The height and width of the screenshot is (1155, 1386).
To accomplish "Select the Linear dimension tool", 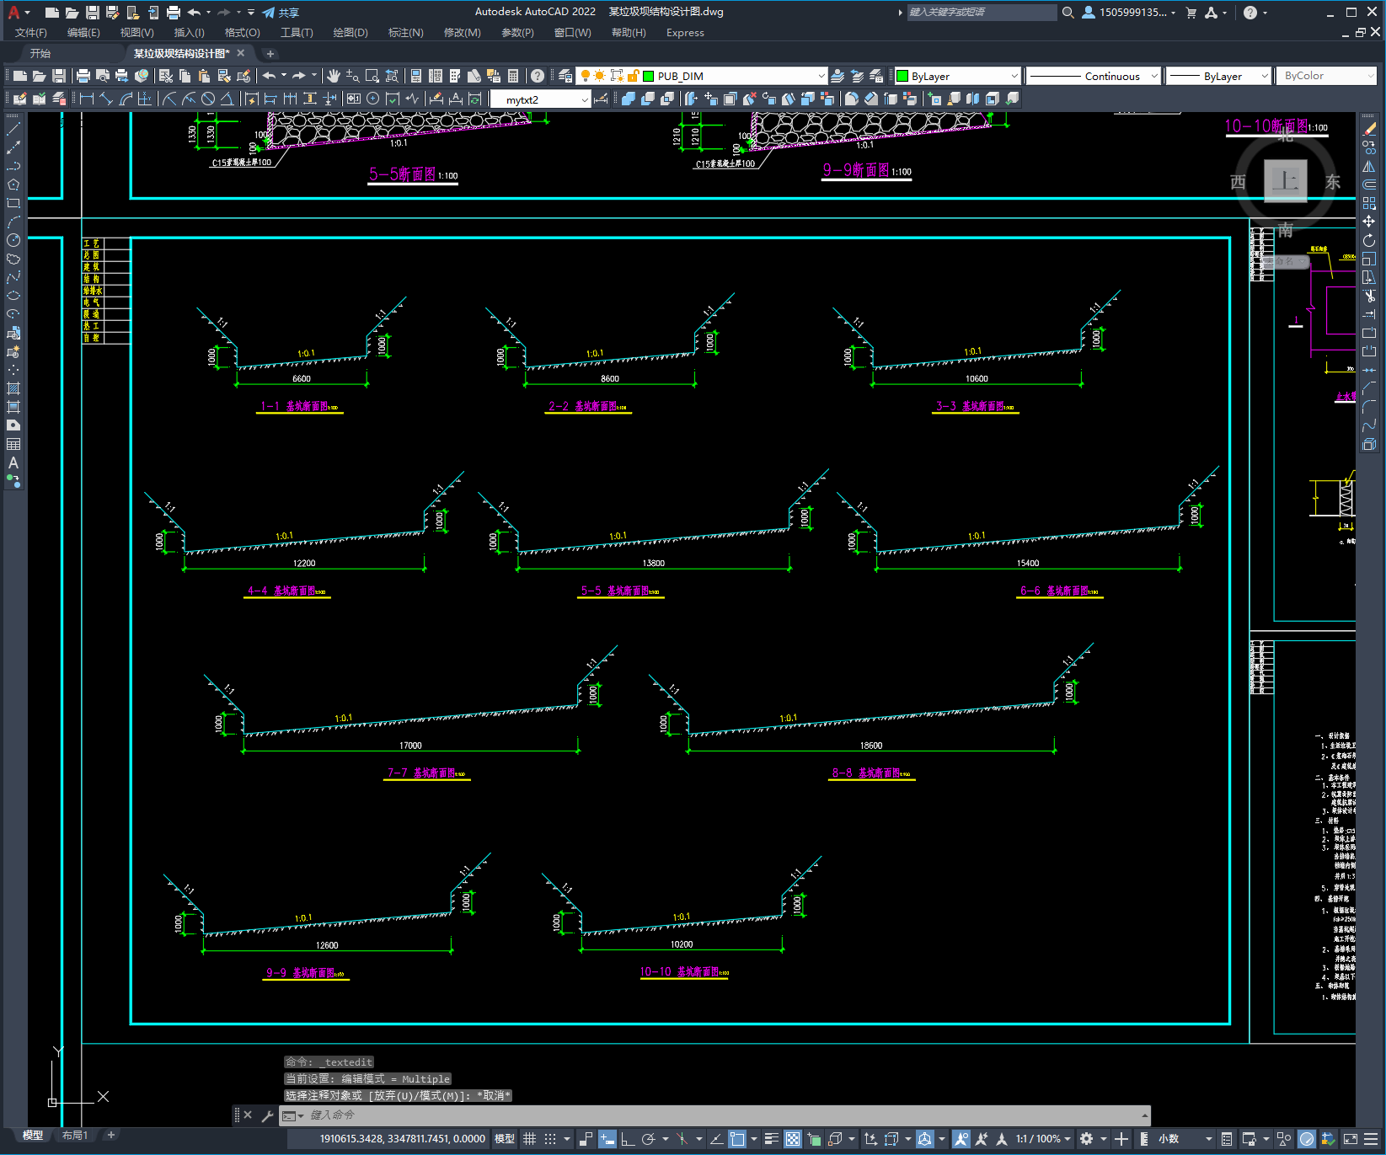I will 87,99.
